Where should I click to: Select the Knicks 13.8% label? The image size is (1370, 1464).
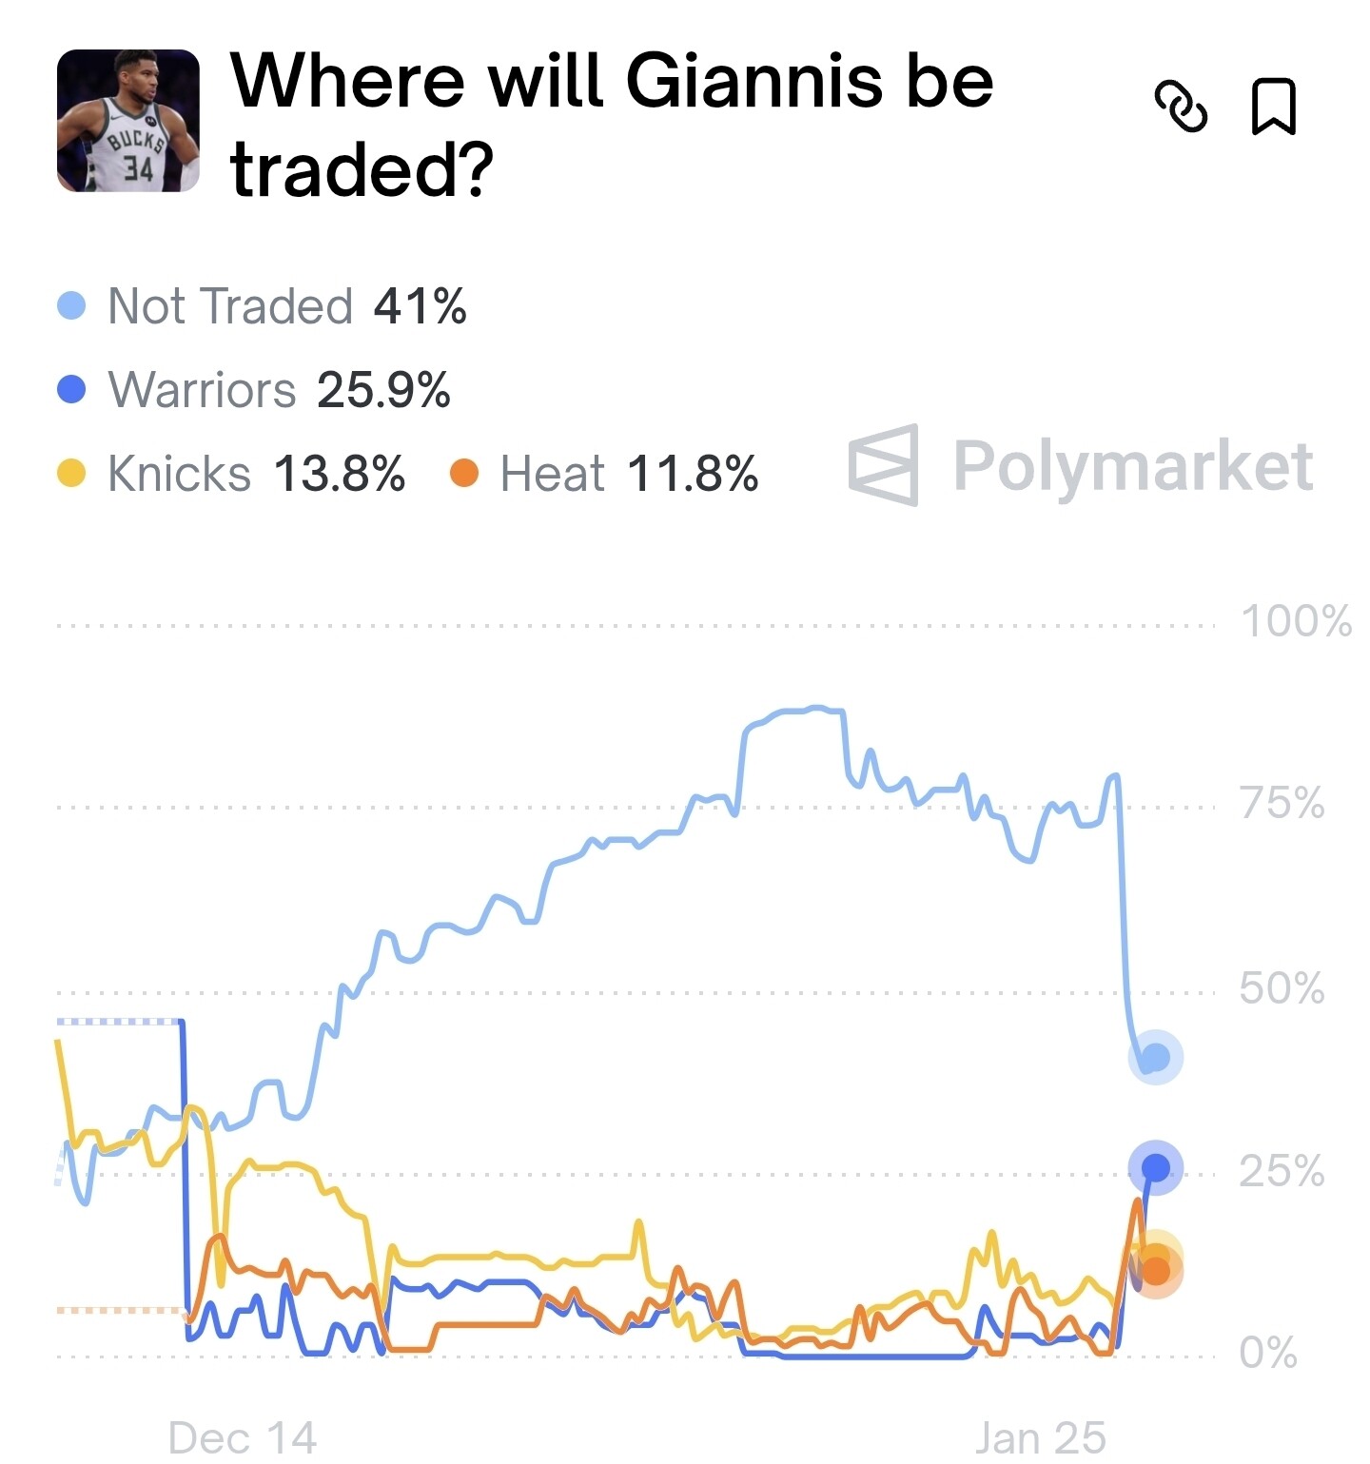256,473
